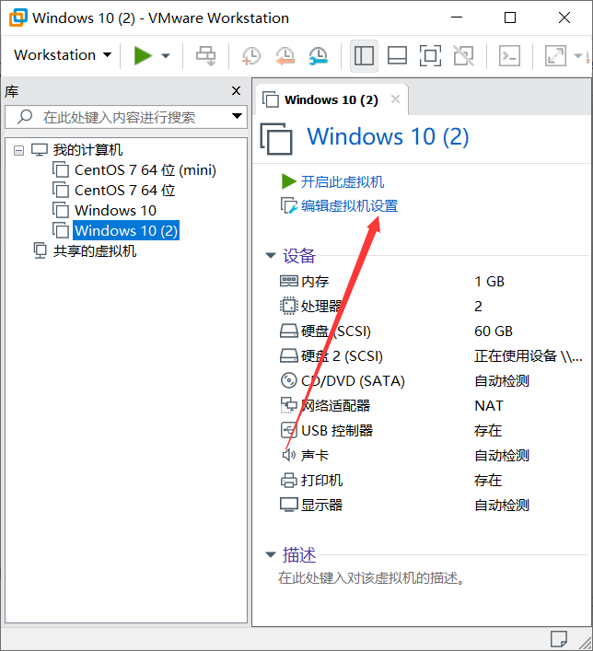Close the Windows 10 (2) tab

pyautogui.click(x=395, y=99)
